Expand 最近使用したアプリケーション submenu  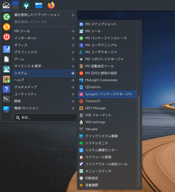(x=44, y=15)
